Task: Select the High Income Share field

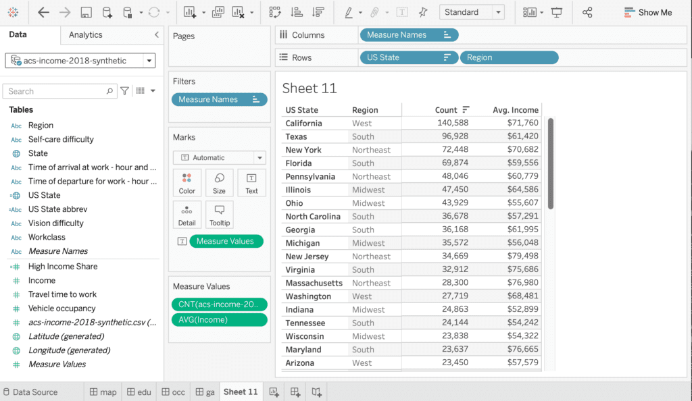Action: click(63, 266)
